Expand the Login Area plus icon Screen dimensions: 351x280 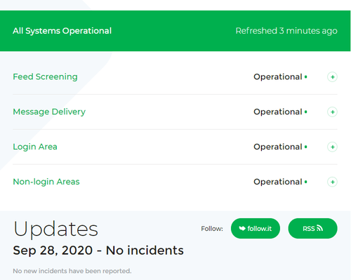point(332,147)
